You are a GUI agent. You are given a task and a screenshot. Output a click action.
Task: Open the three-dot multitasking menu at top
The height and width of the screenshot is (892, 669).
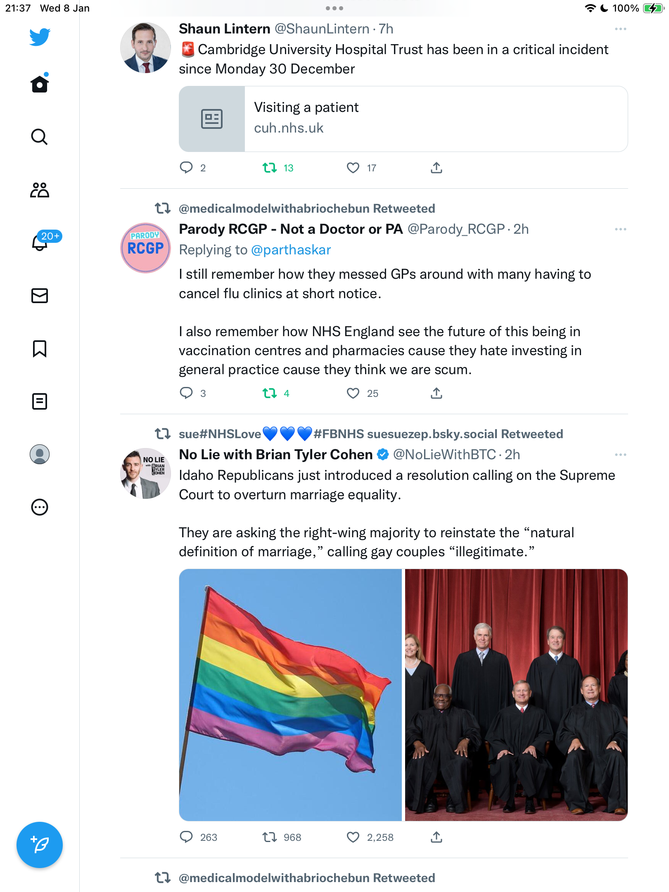334,8
